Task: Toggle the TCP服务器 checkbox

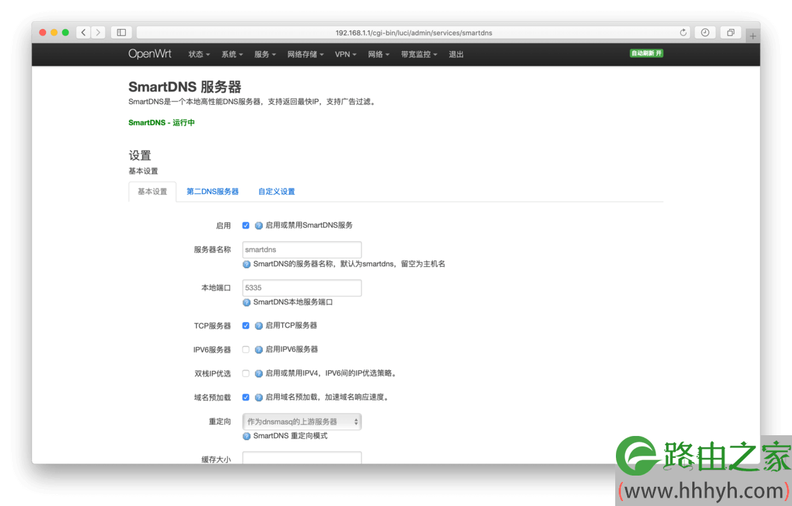Action: point(245,326)
